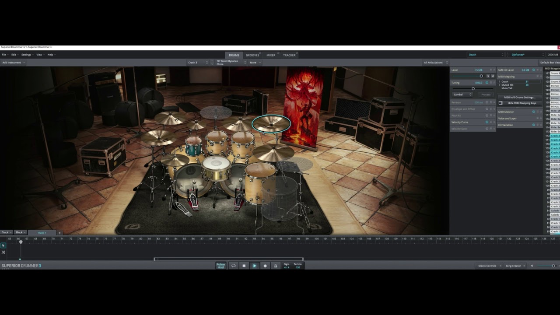Toggle the Velocity Curve power button

(x=487, y=122)
